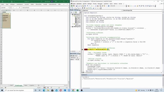Screen dimensions: 164x92
Task: Switch to the START sheet tab
Action: pyautogui.click(x=11, y=85)
